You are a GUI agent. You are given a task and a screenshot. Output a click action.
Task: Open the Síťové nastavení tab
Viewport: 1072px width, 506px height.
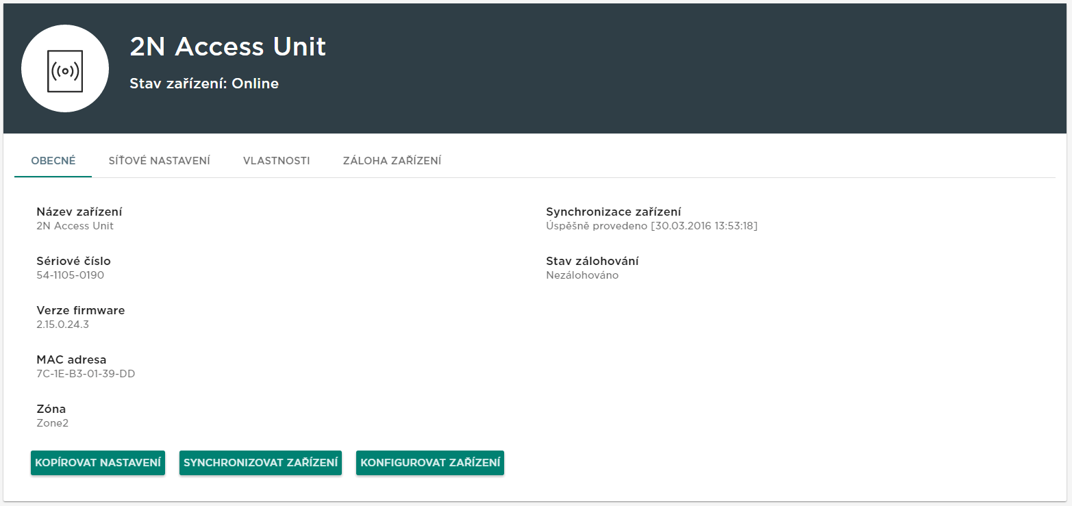160,161
